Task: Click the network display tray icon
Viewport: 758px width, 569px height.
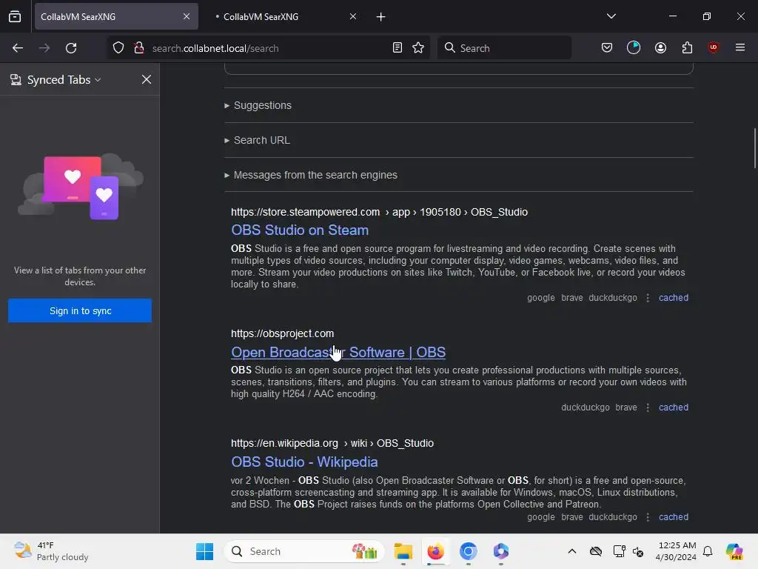Action: (619, 551)
